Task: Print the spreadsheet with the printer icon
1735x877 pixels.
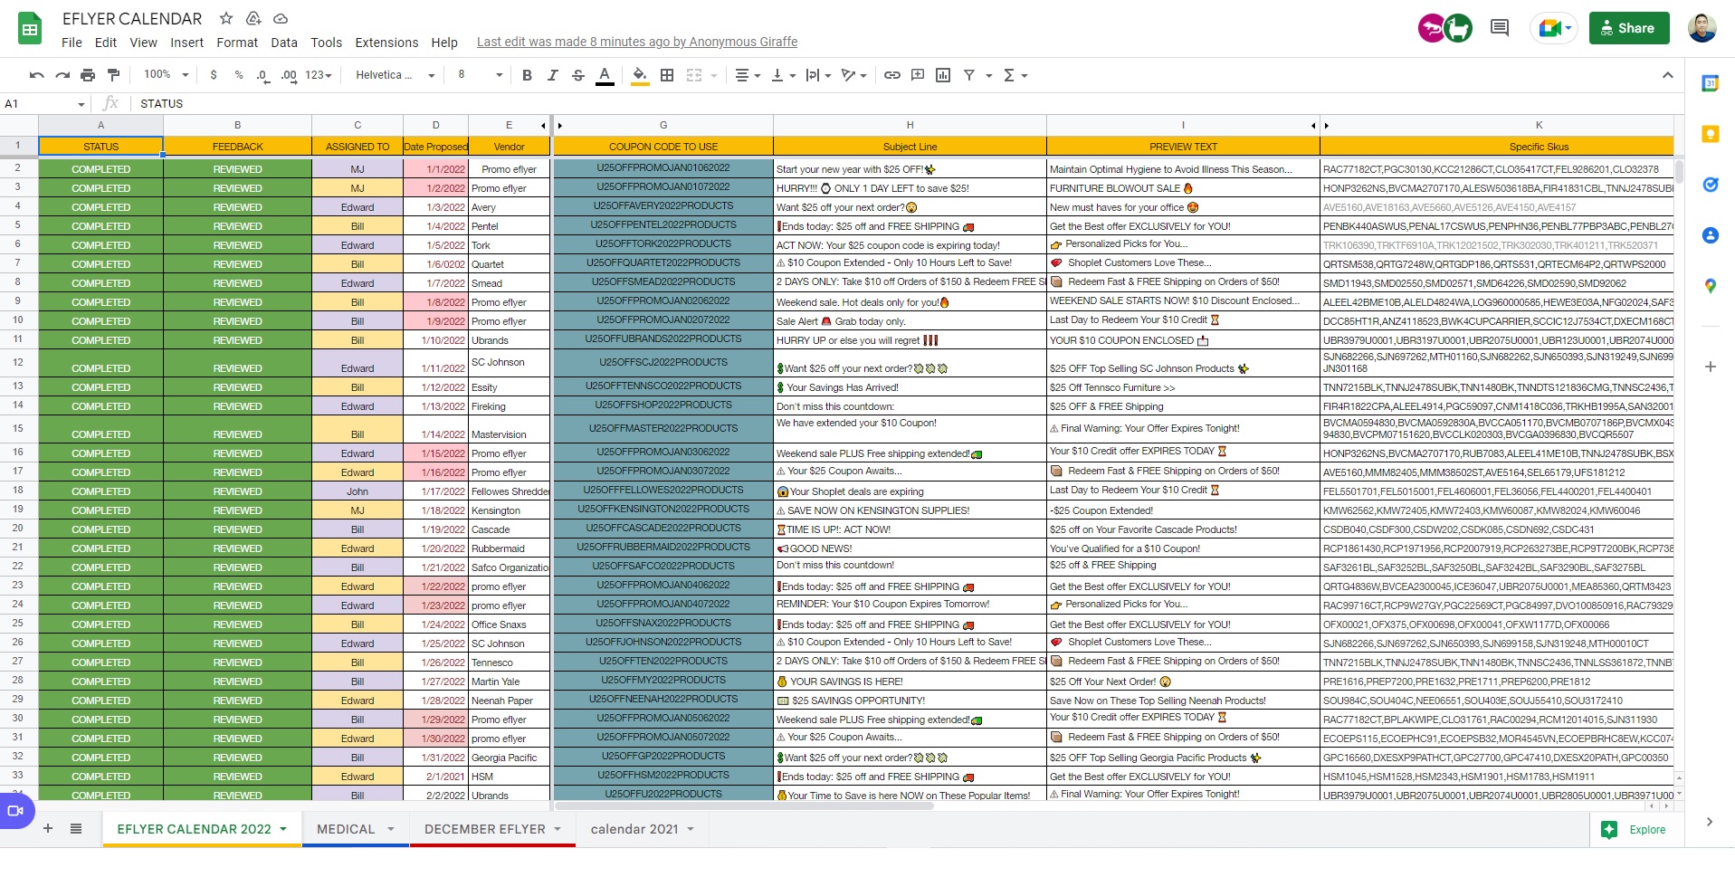Action: 88,75
